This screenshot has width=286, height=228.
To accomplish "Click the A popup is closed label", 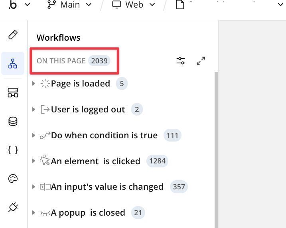I will [88, 213].
